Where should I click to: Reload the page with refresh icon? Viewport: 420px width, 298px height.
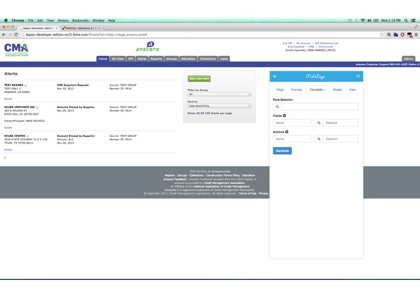point(16,35)
